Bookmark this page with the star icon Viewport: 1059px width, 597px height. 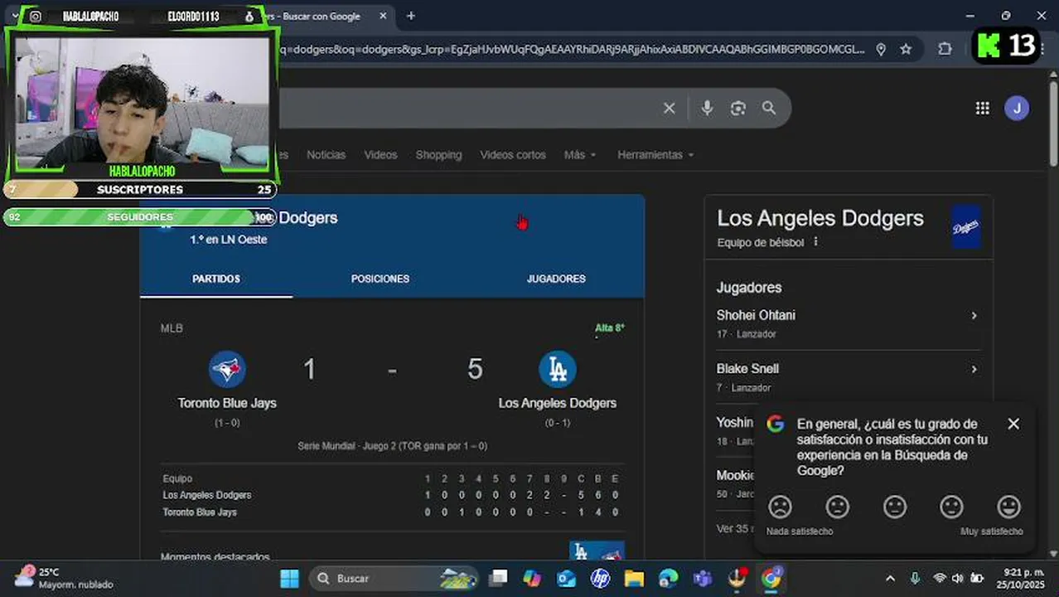tap(906, 49)
